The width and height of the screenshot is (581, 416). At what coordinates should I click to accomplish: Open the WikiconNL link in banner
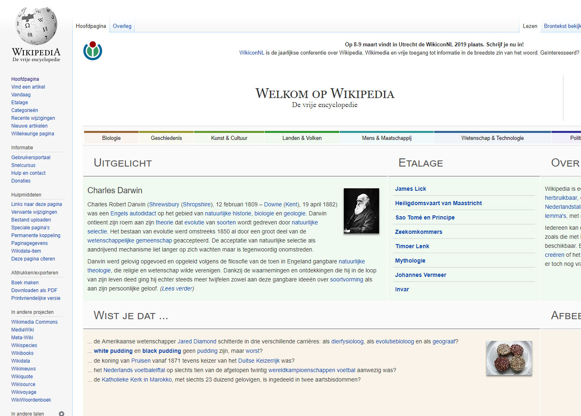[x=252, y=53]
